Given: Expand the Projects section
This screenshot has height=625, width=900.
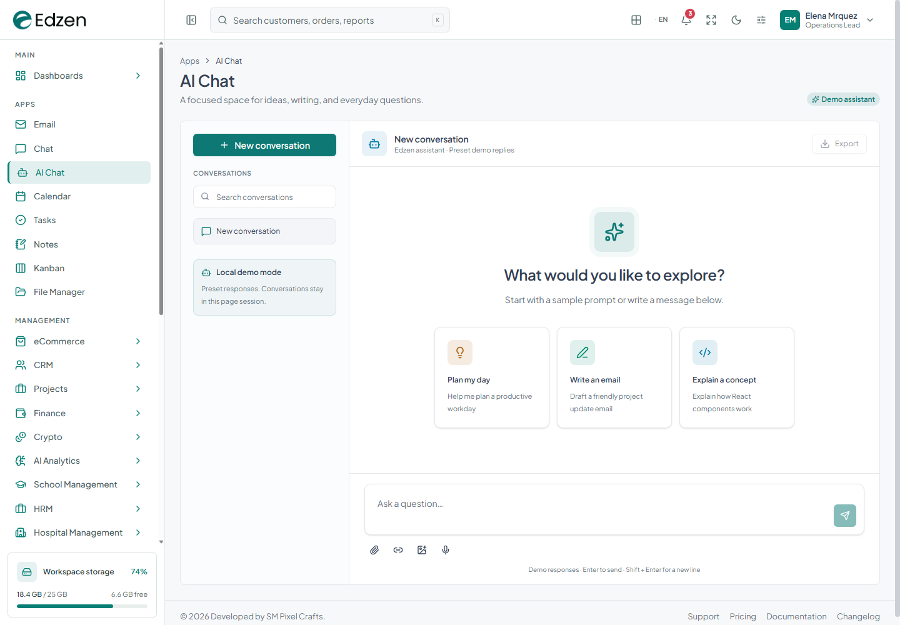Looking at the screenshot, I should click(x=79, y=389).
